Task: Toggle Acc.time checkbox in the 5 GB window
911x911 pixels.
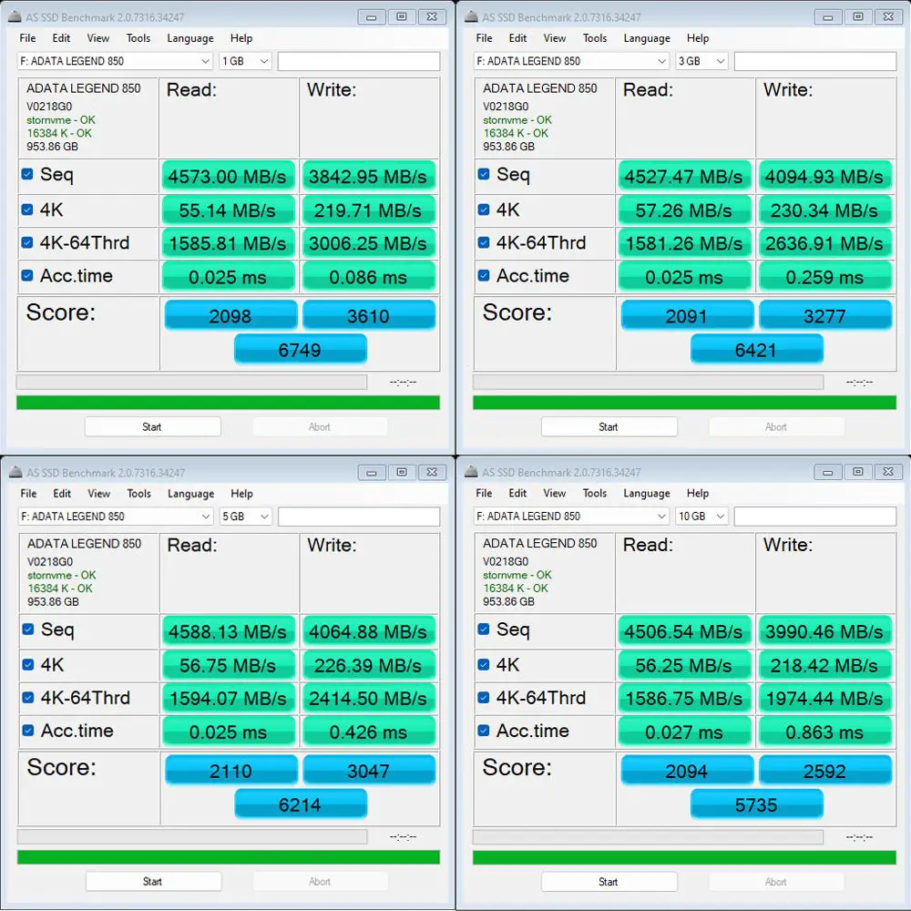Action: 28,731
